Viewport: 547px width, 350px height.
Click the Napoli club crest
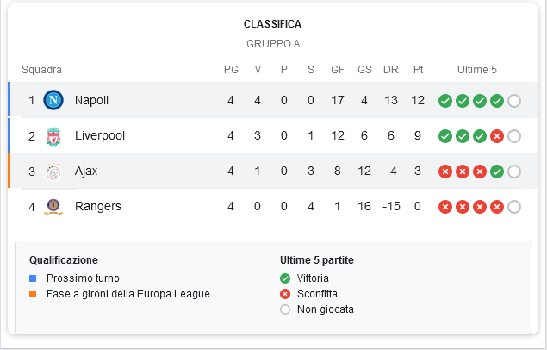(x=53, y=100)
